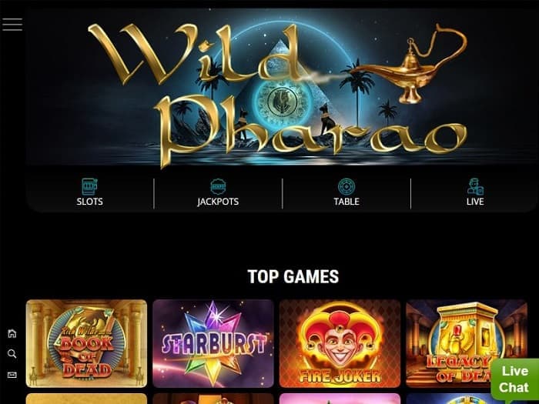Screen dimensions: 539x404
Task: Click the roulette chip table icon
Action: 346,186
